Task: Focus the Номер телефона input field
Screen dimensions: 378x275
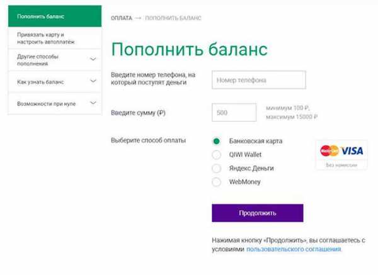Action: (258, 81)
